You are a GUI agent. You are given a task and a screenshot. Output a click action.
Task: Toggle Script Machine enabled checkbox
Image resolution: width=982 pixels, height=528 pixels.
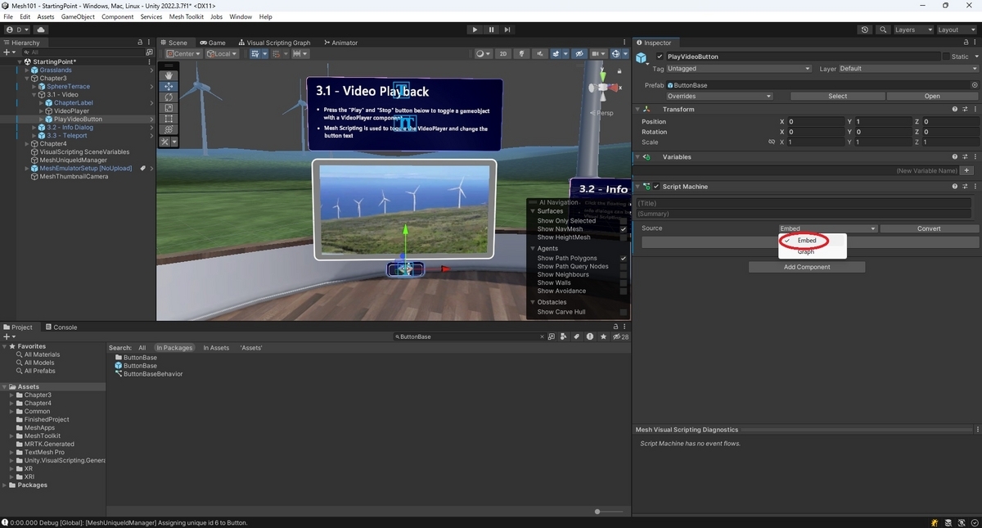point(656,187)
